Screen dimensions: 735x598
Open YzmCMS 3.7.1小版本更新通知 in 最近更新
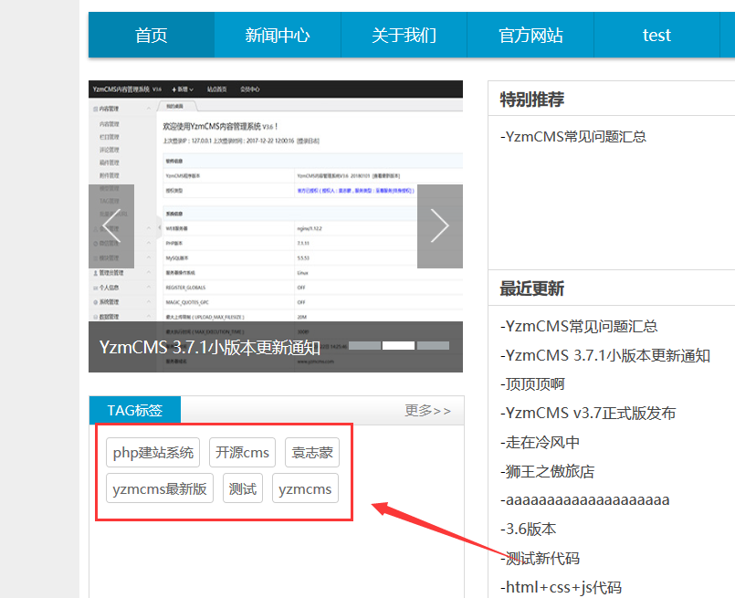pyautogui.click(x=605, y=355)
